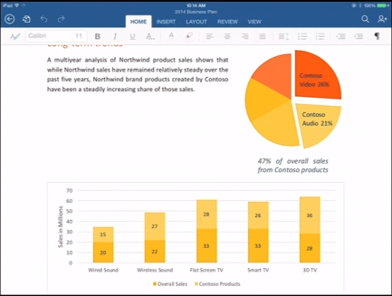Switch to the INSERT tab

[x=166, y=22]
